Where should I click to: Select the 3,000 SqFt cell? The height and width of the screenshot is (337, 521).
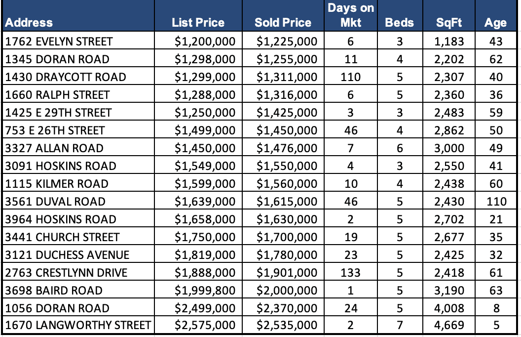pos(449,148)
